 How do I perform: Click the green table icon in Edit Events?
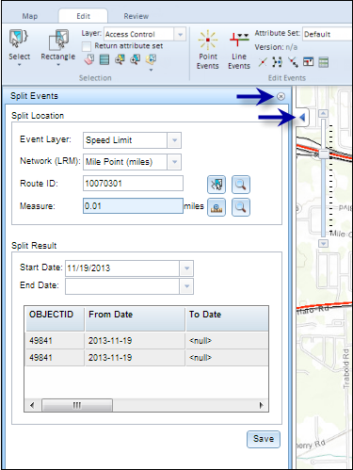[323, 62]
